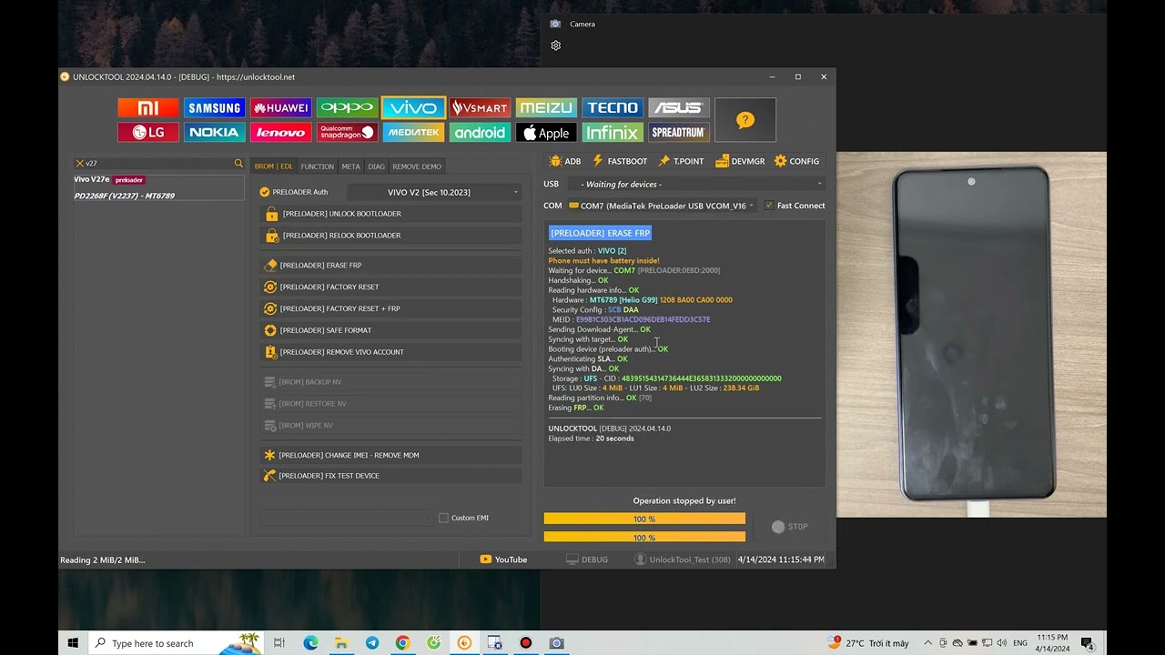Click the lower 100% progress bar
The image size is (1165, 655).
point(644,538)
